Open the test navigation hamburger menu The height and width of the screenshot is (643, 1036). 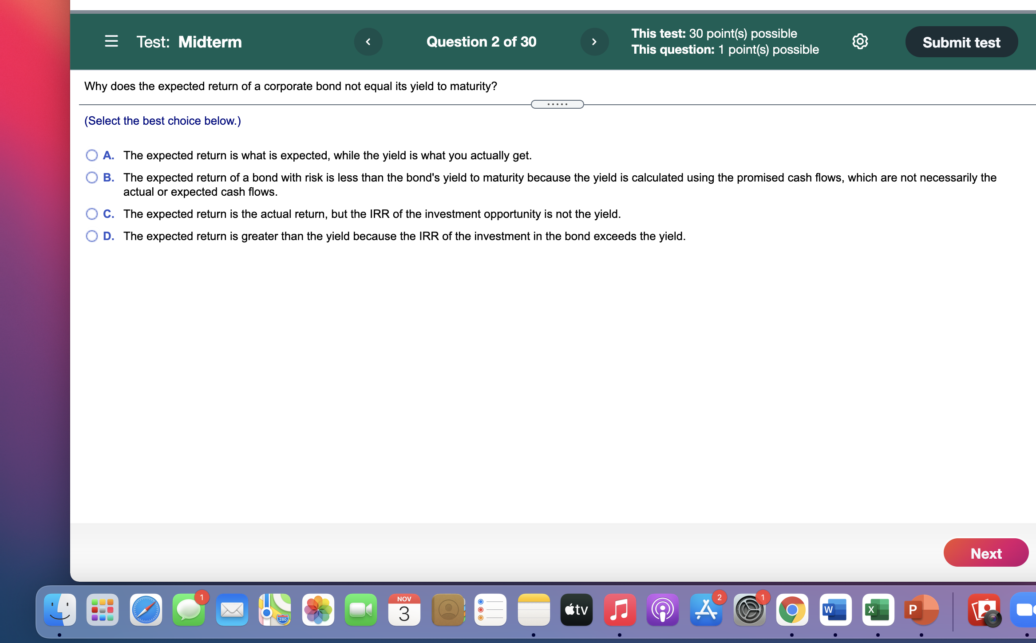[x=111, y=41]
